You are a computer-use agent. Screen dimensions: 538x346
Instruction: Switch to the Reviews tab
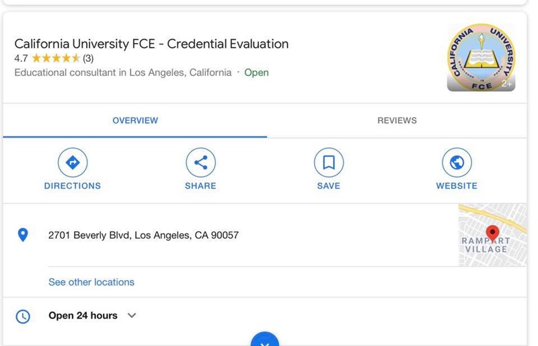(397, 121)
